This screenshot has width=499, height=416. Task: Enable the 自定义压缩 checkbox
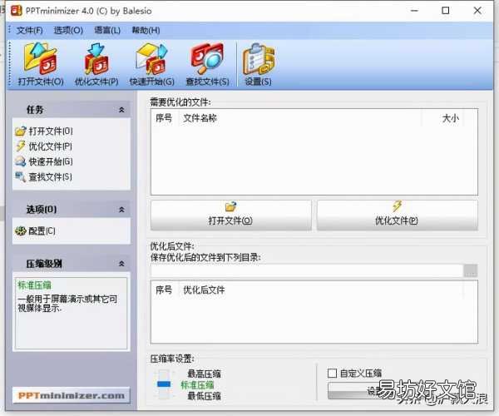click(x=332, y=373)
